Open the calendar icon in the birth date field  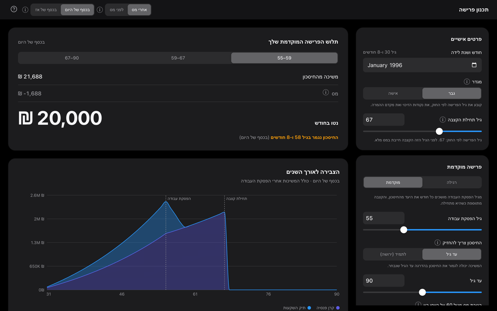474,65
